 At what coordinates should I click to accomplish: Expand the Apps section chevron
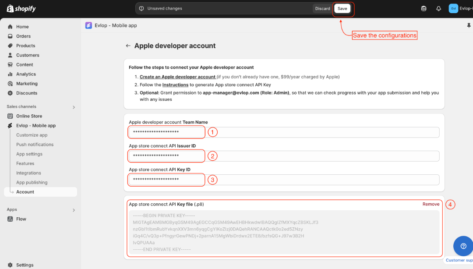(x=74, y=210)
